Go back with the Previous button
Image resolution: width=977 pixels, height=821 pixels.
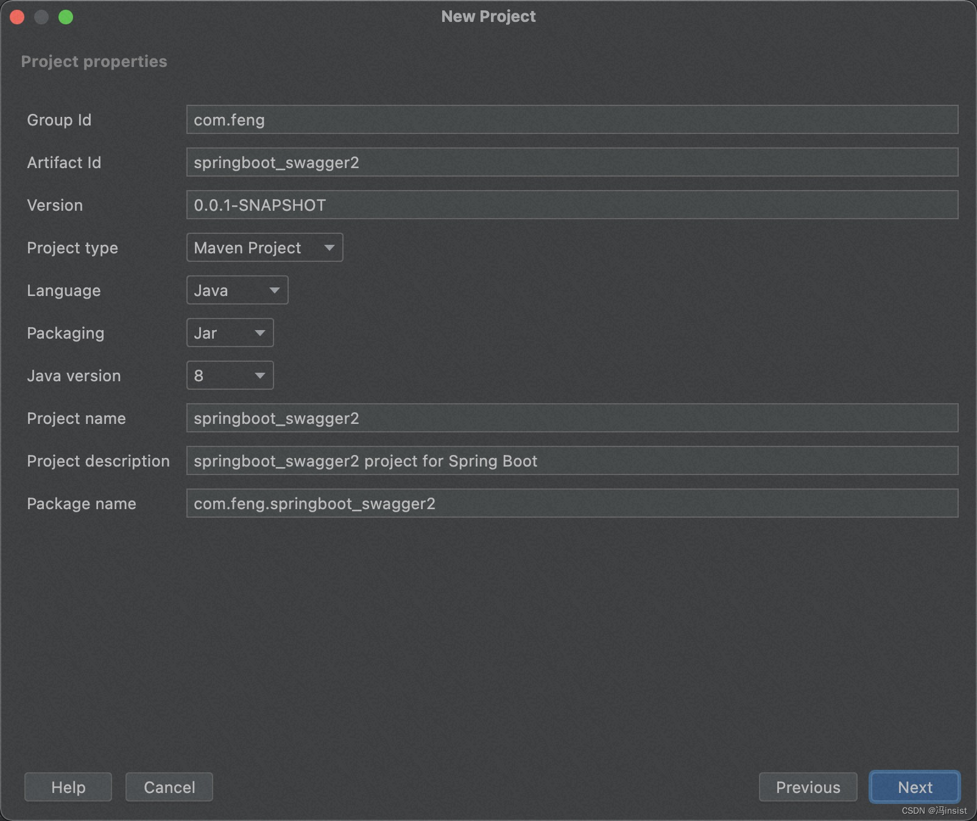coord(808,787)
